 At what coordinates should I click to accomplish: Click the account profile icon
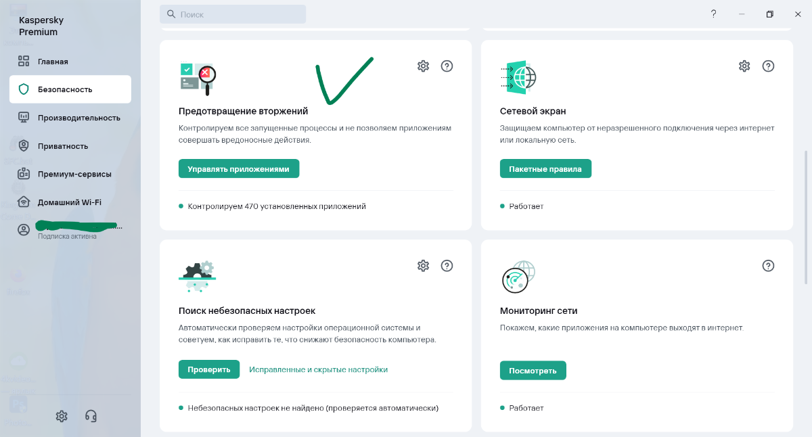(x=24, y=230)
